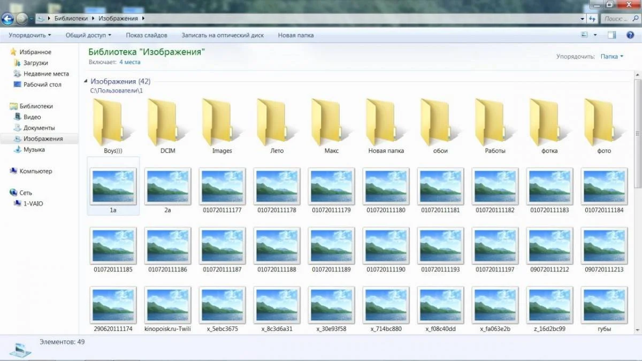Click Записать на оптический диск
The width and height of the screenshot is (642, 361).
(223, 35)
